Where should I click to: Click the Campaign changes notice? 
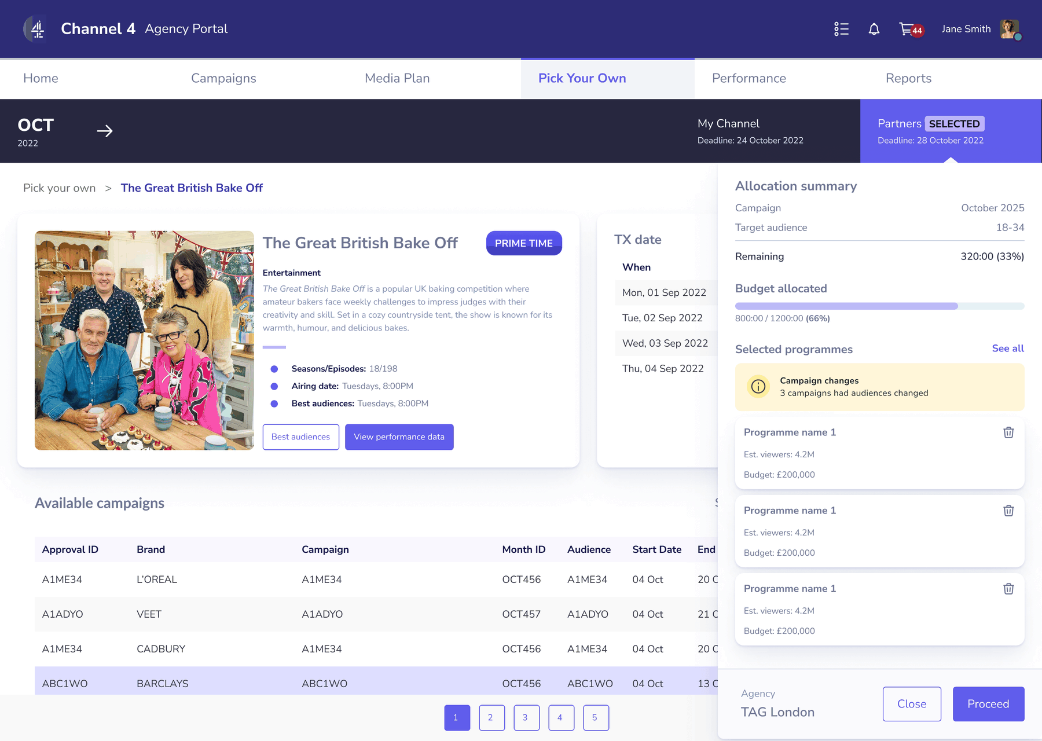point(880,387)
